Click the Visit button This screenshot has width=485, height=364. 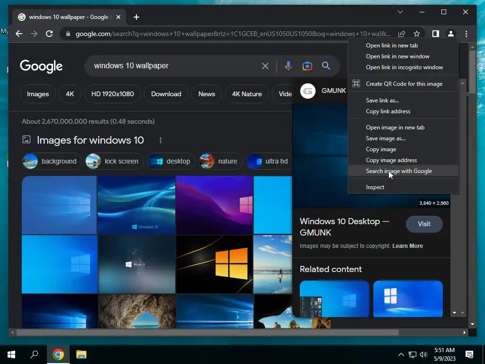(x=424, y=224)
